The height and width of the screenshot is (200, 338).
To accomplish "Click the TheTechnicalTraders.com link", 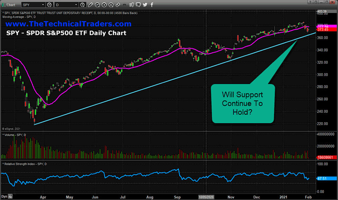I will point(65,24).
